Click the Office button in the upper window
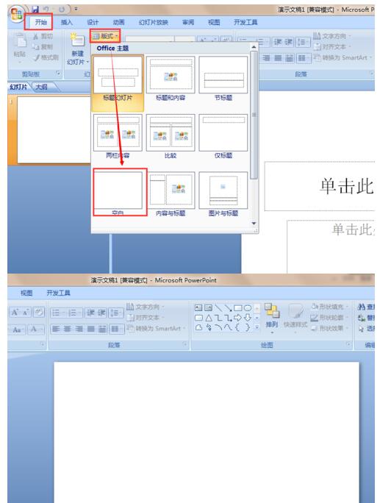The width and height of the screenshot is (391, 503). (16, 14)
